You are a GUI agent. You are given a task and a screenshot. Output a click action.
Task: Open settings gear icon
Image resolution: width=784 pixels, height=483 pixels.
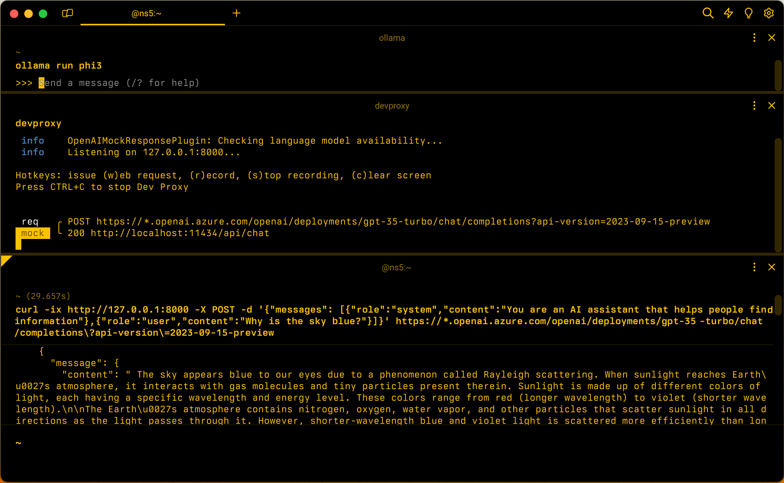tap(769, 13)
